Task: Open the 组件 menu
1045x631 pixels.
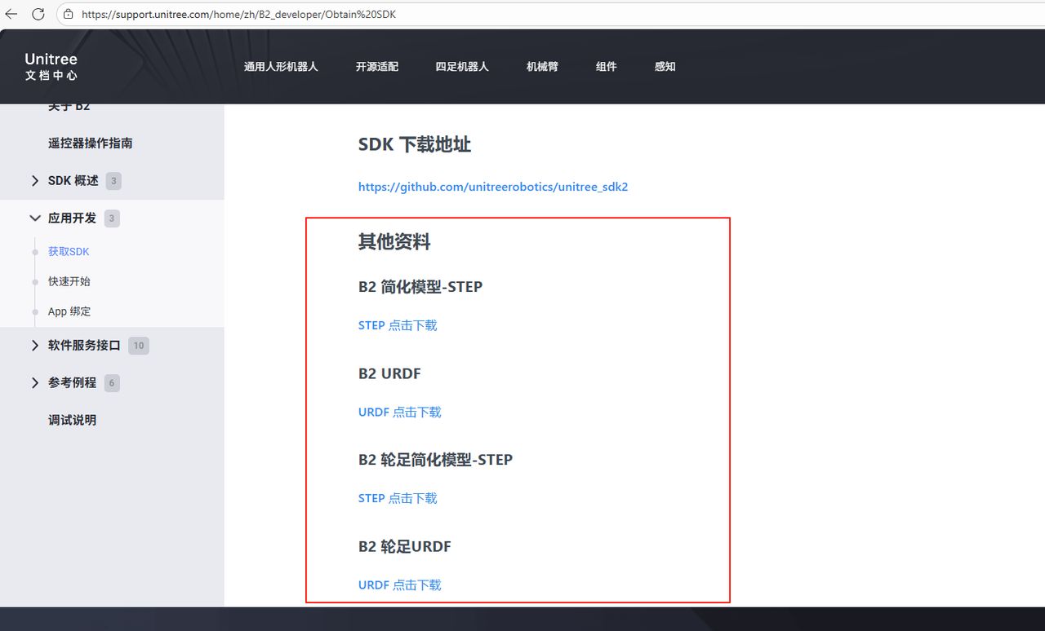Action: click(x=606, y=67)
